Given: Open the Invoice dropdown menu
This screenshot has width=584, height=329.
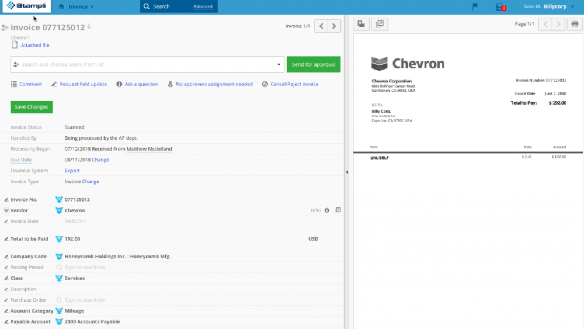Looking at the screenshot, I should coord(82,6).
